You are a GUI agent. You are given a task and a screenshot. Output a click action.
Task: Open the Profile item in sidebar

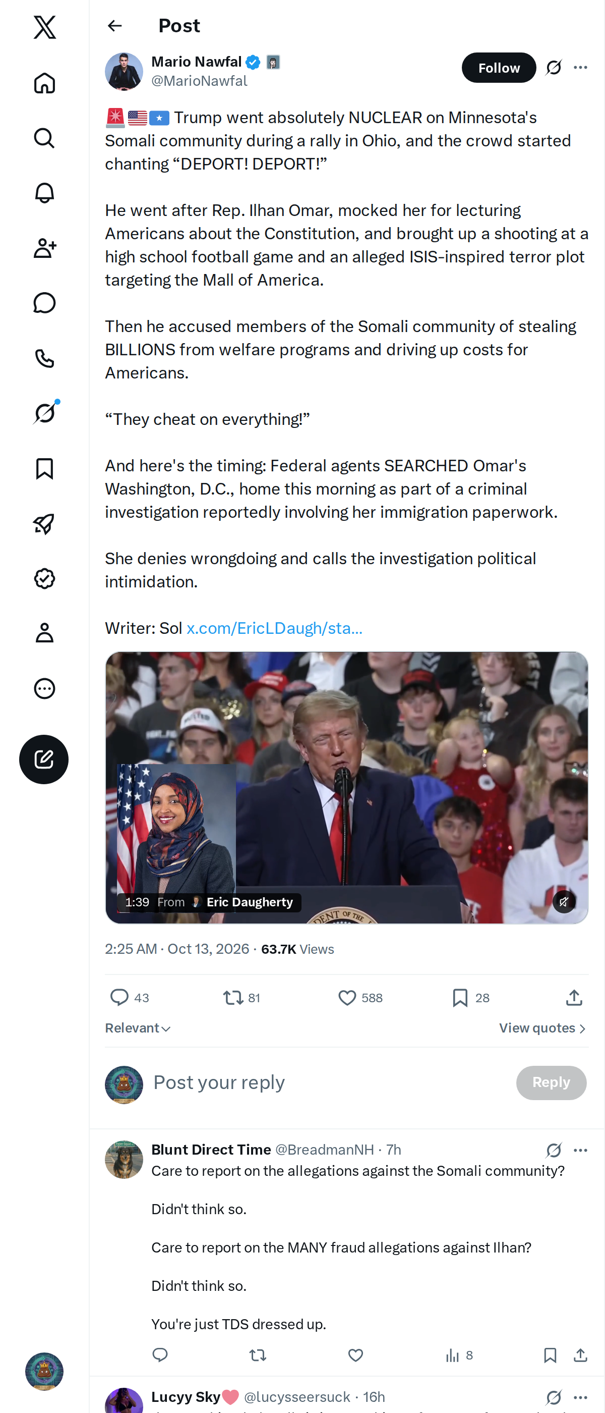pyautogui.click(x=44, y=632)
